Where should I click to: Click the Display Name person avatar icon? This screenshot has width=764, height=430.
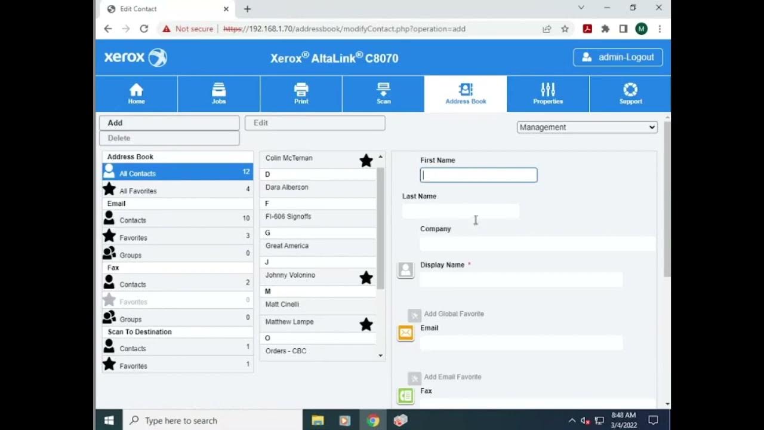406,270
